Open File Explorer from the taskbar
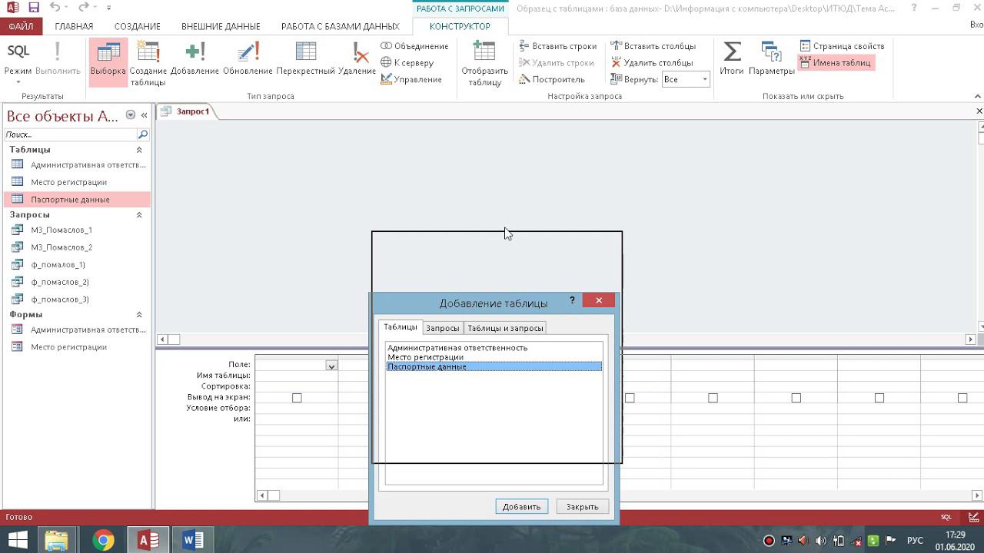984x553 pixels. click(57, 541)
